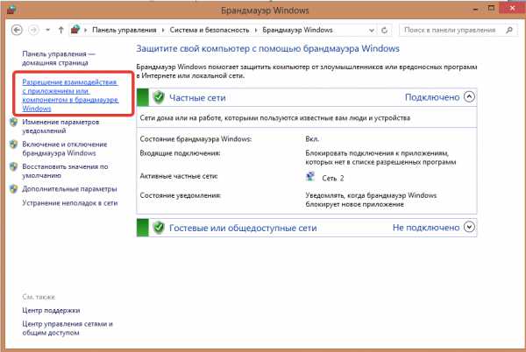
Task: Click the network icon next to 'Сеть 2'
Action: [x=310, y=177]
